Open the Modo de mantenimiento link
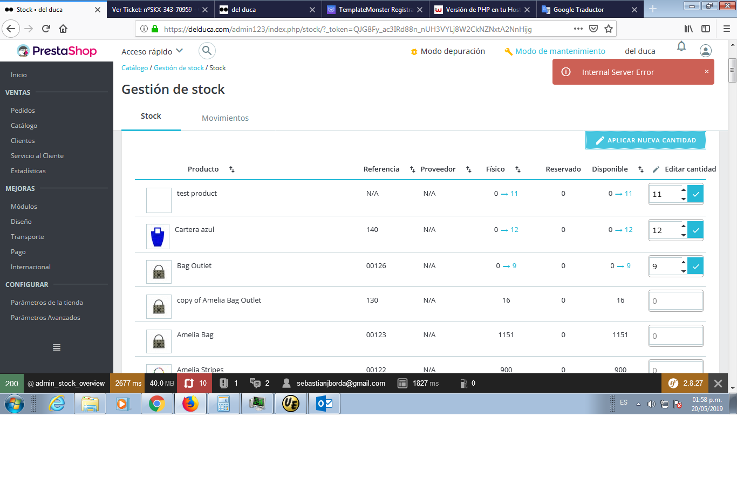 pos(555,51)
